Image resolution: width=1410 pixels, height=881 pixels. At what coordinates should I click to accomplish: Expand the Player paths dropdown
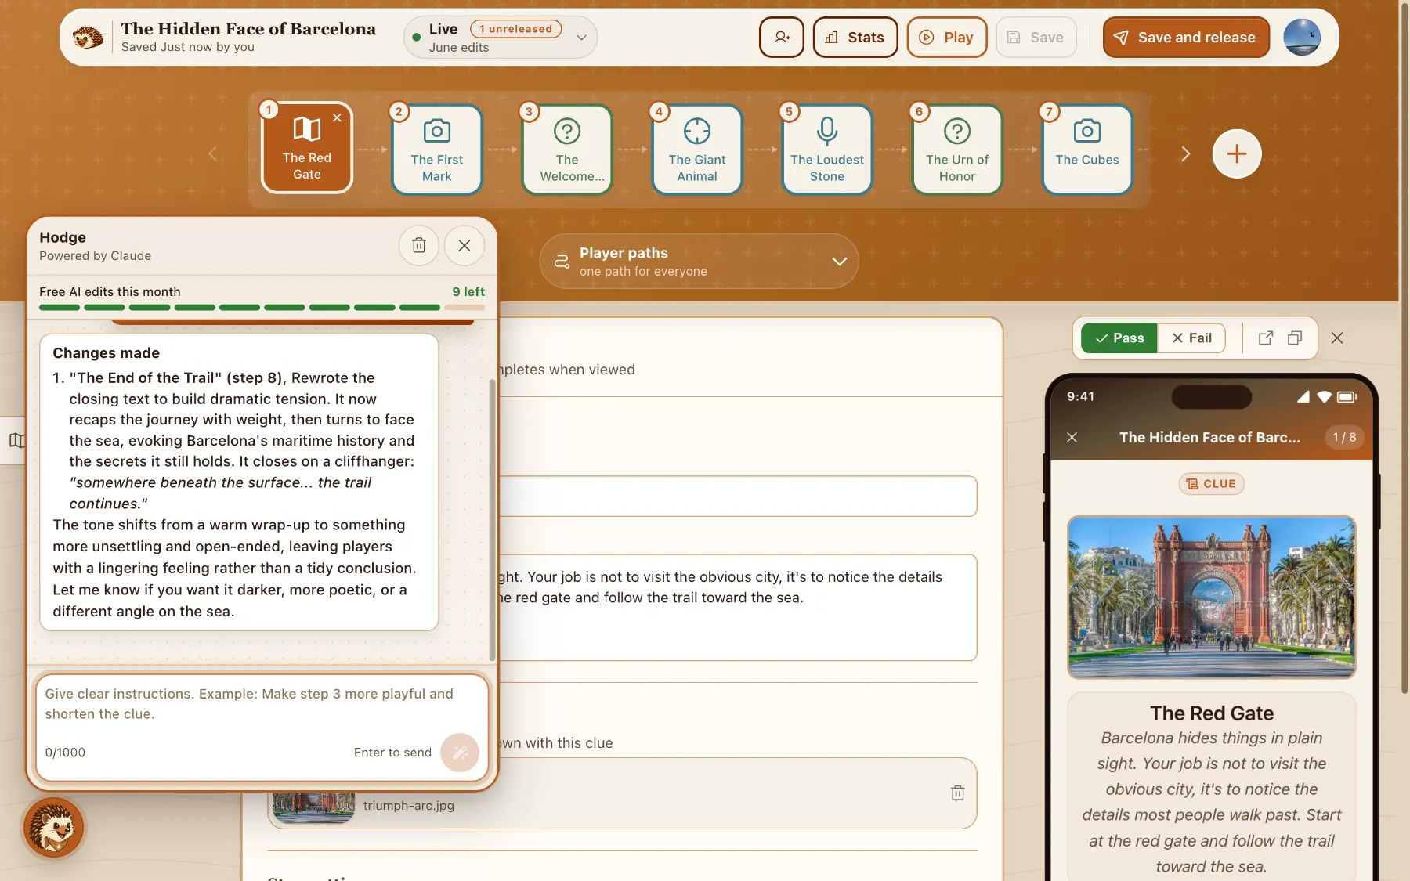[x=699, y=261]
